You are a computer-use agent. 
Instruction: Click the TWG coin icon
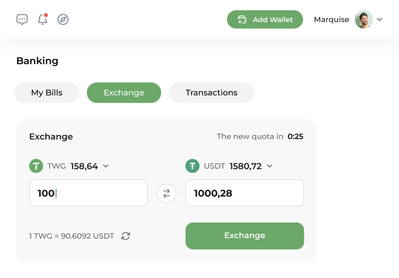(x=36, y=166)
